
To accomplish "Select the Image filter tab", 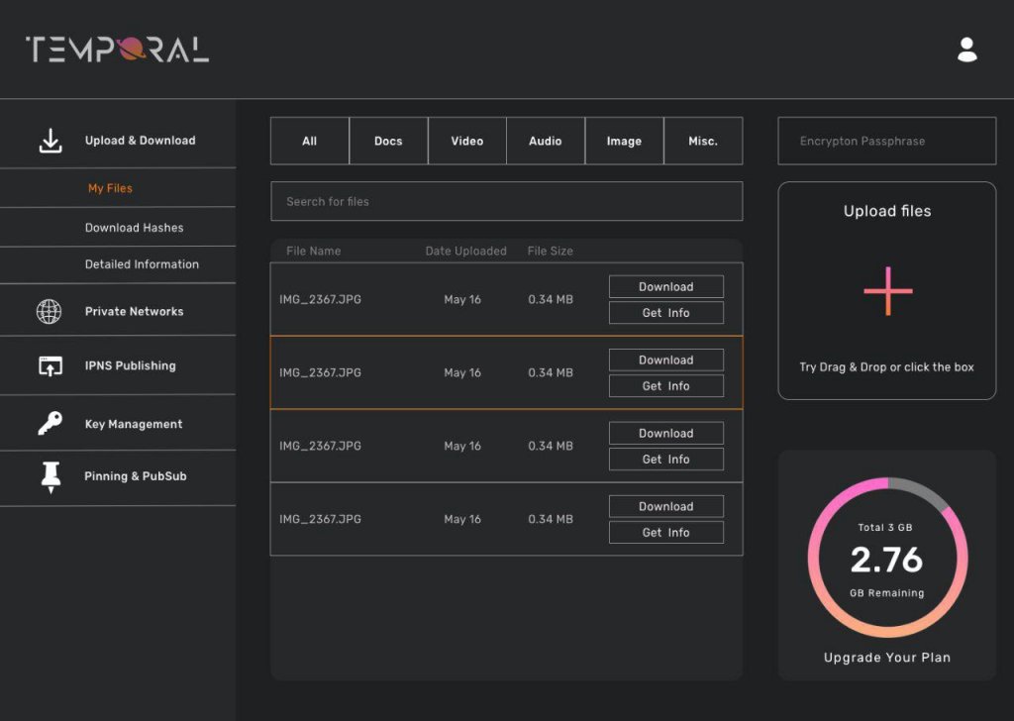I will click(624, 141).
